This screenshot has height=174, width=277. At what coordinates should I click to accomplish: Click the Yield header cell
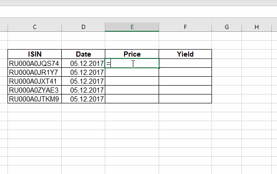pos(185,54)
